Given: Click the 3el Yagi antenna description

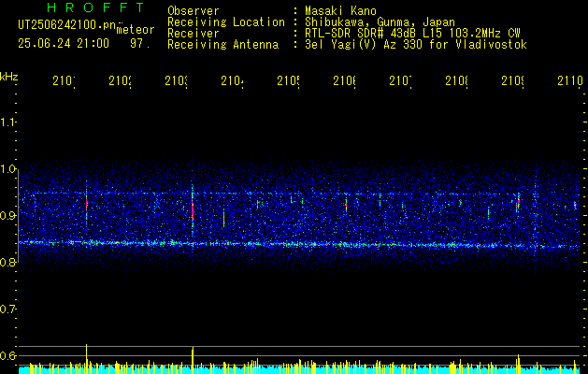Looking at the screenshot, I should (x=416, y=45).
